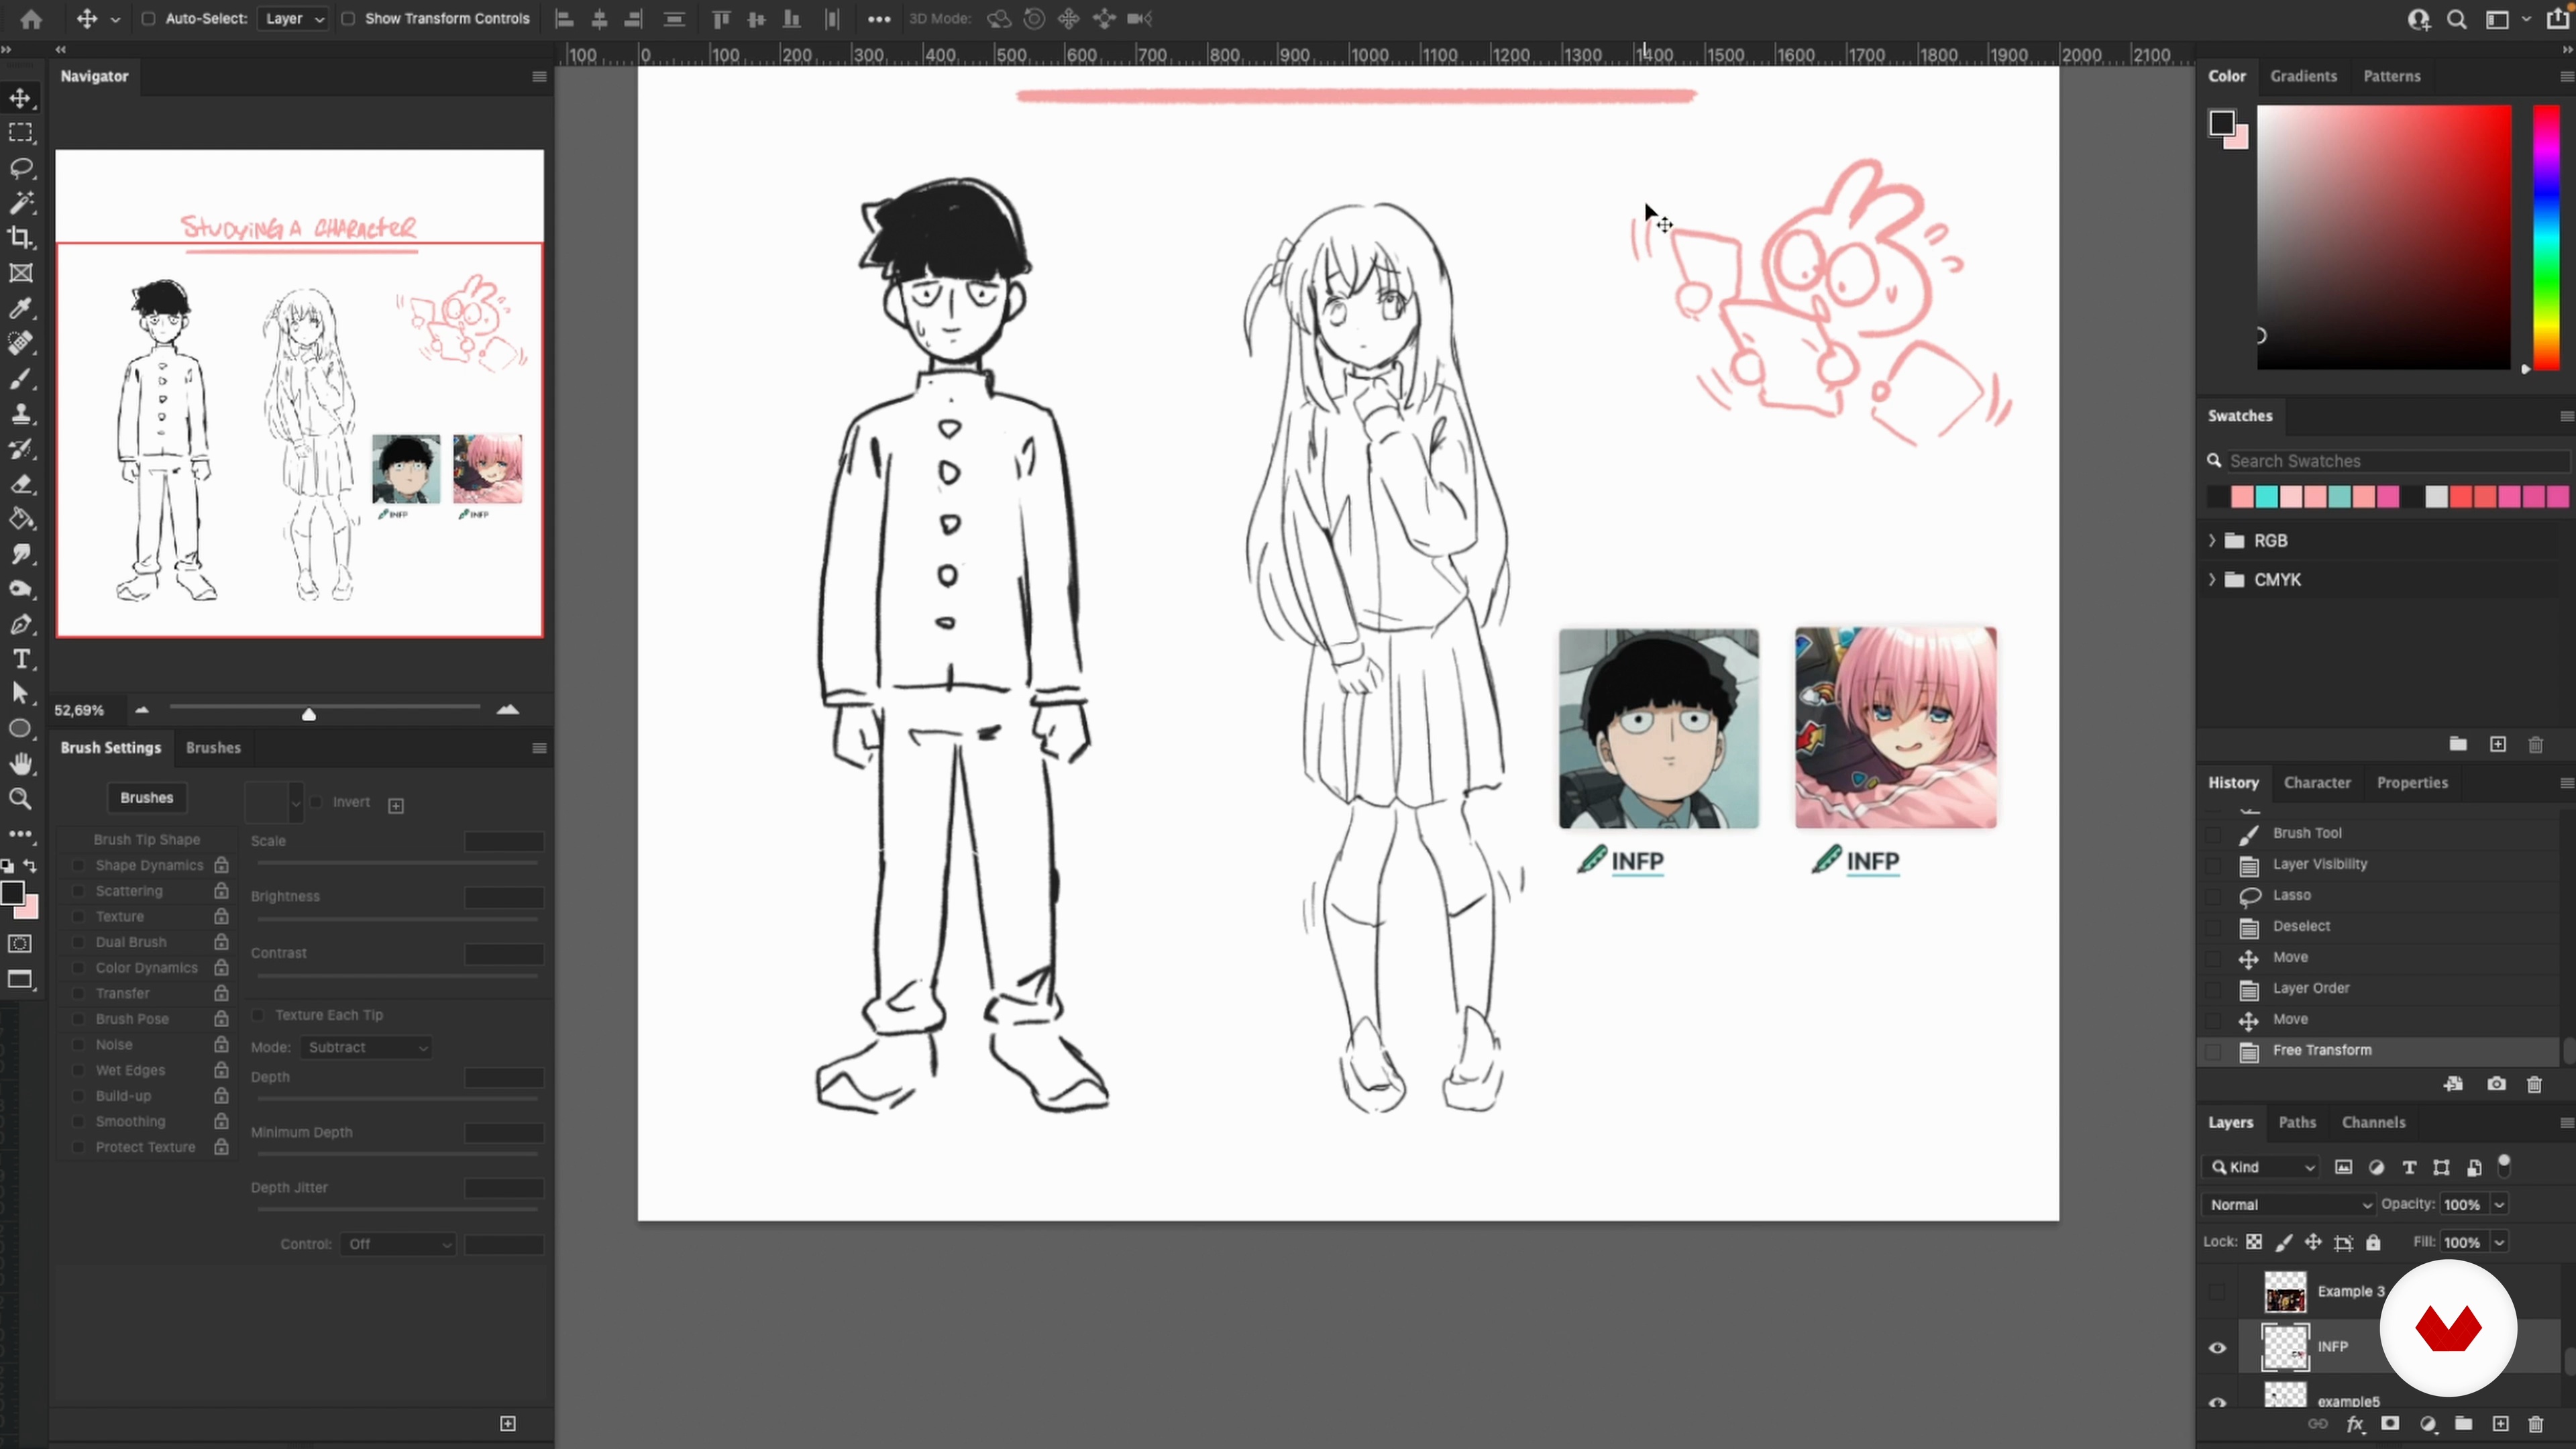2576x1449 pixels.
Task: Delete current history state with trash icon
Action: (x=2534, y=1085)
